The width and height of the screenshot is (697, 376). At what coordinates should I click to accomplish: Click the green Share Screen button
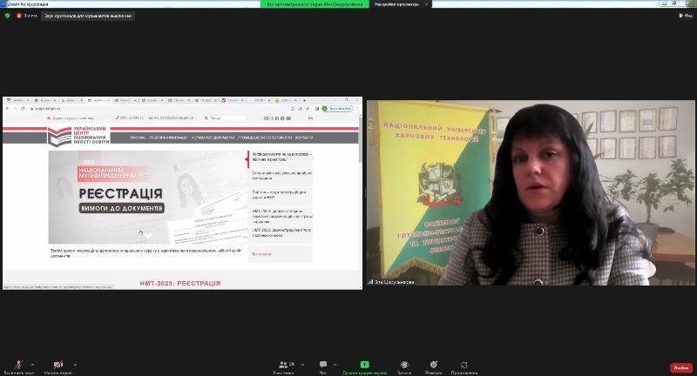(364, 366)
